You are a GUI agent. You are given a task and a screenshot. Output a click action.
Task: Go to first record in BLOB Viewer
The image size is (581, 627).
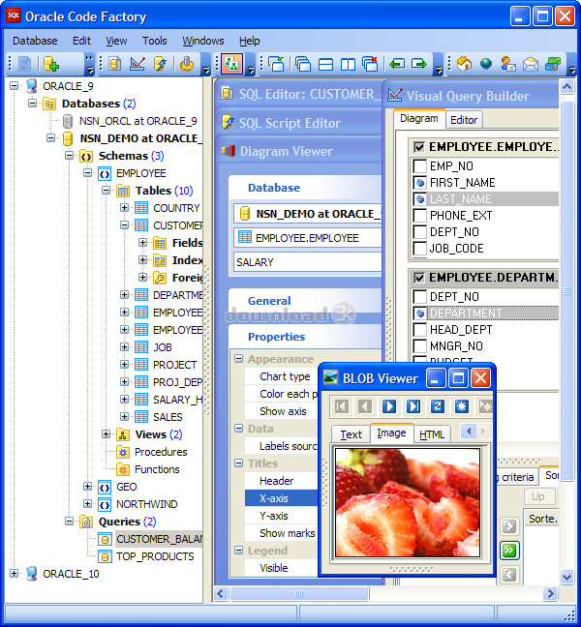341,406
